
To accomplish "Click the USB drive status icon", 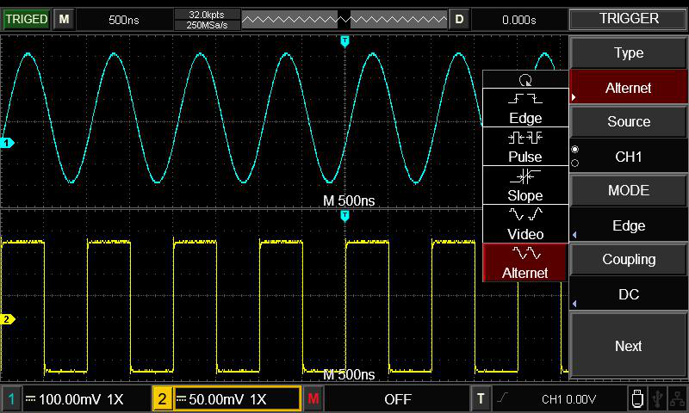I will 636,398.
